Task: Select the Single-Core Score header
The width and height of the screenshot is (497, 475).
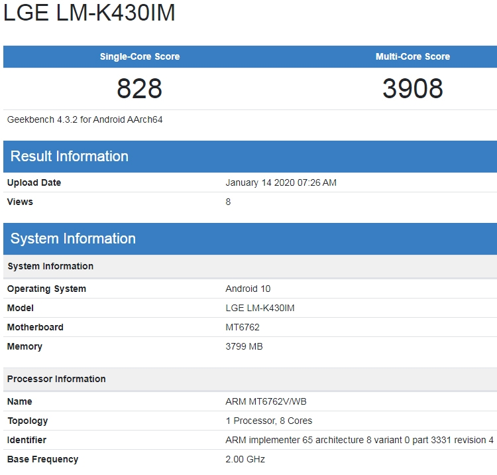Action: click(x=140, y=56)
